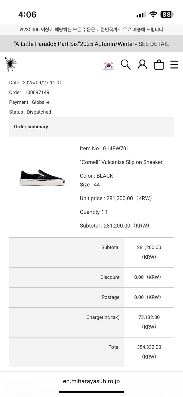Tap the Order summary header

point(31,127)
